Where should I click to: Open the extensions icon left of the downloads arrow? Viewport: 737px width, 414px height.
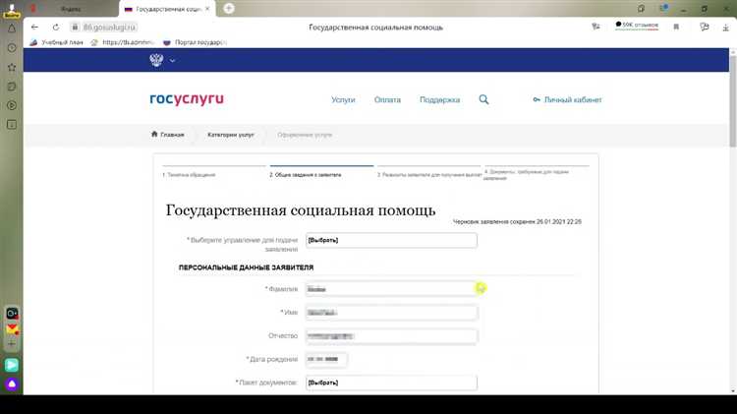click(705, 27)
